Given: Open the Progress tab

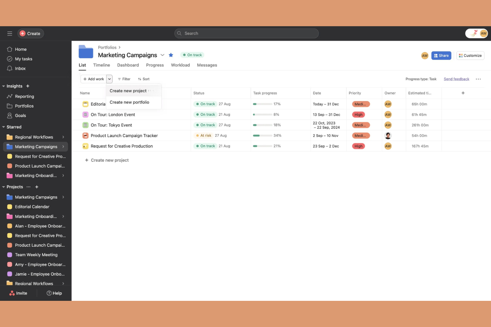Looking at the screenshot, I should 155,65.
